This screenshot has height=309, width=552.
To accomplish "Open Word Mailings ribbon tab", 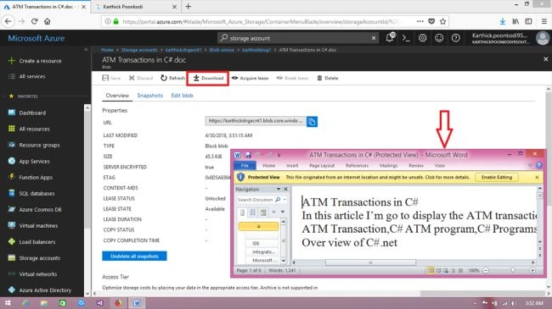I will click(x=389, y=165).
